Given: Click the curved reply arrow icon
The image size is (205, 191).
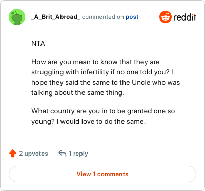Looking at the screenshot, I should click(63, 153).
